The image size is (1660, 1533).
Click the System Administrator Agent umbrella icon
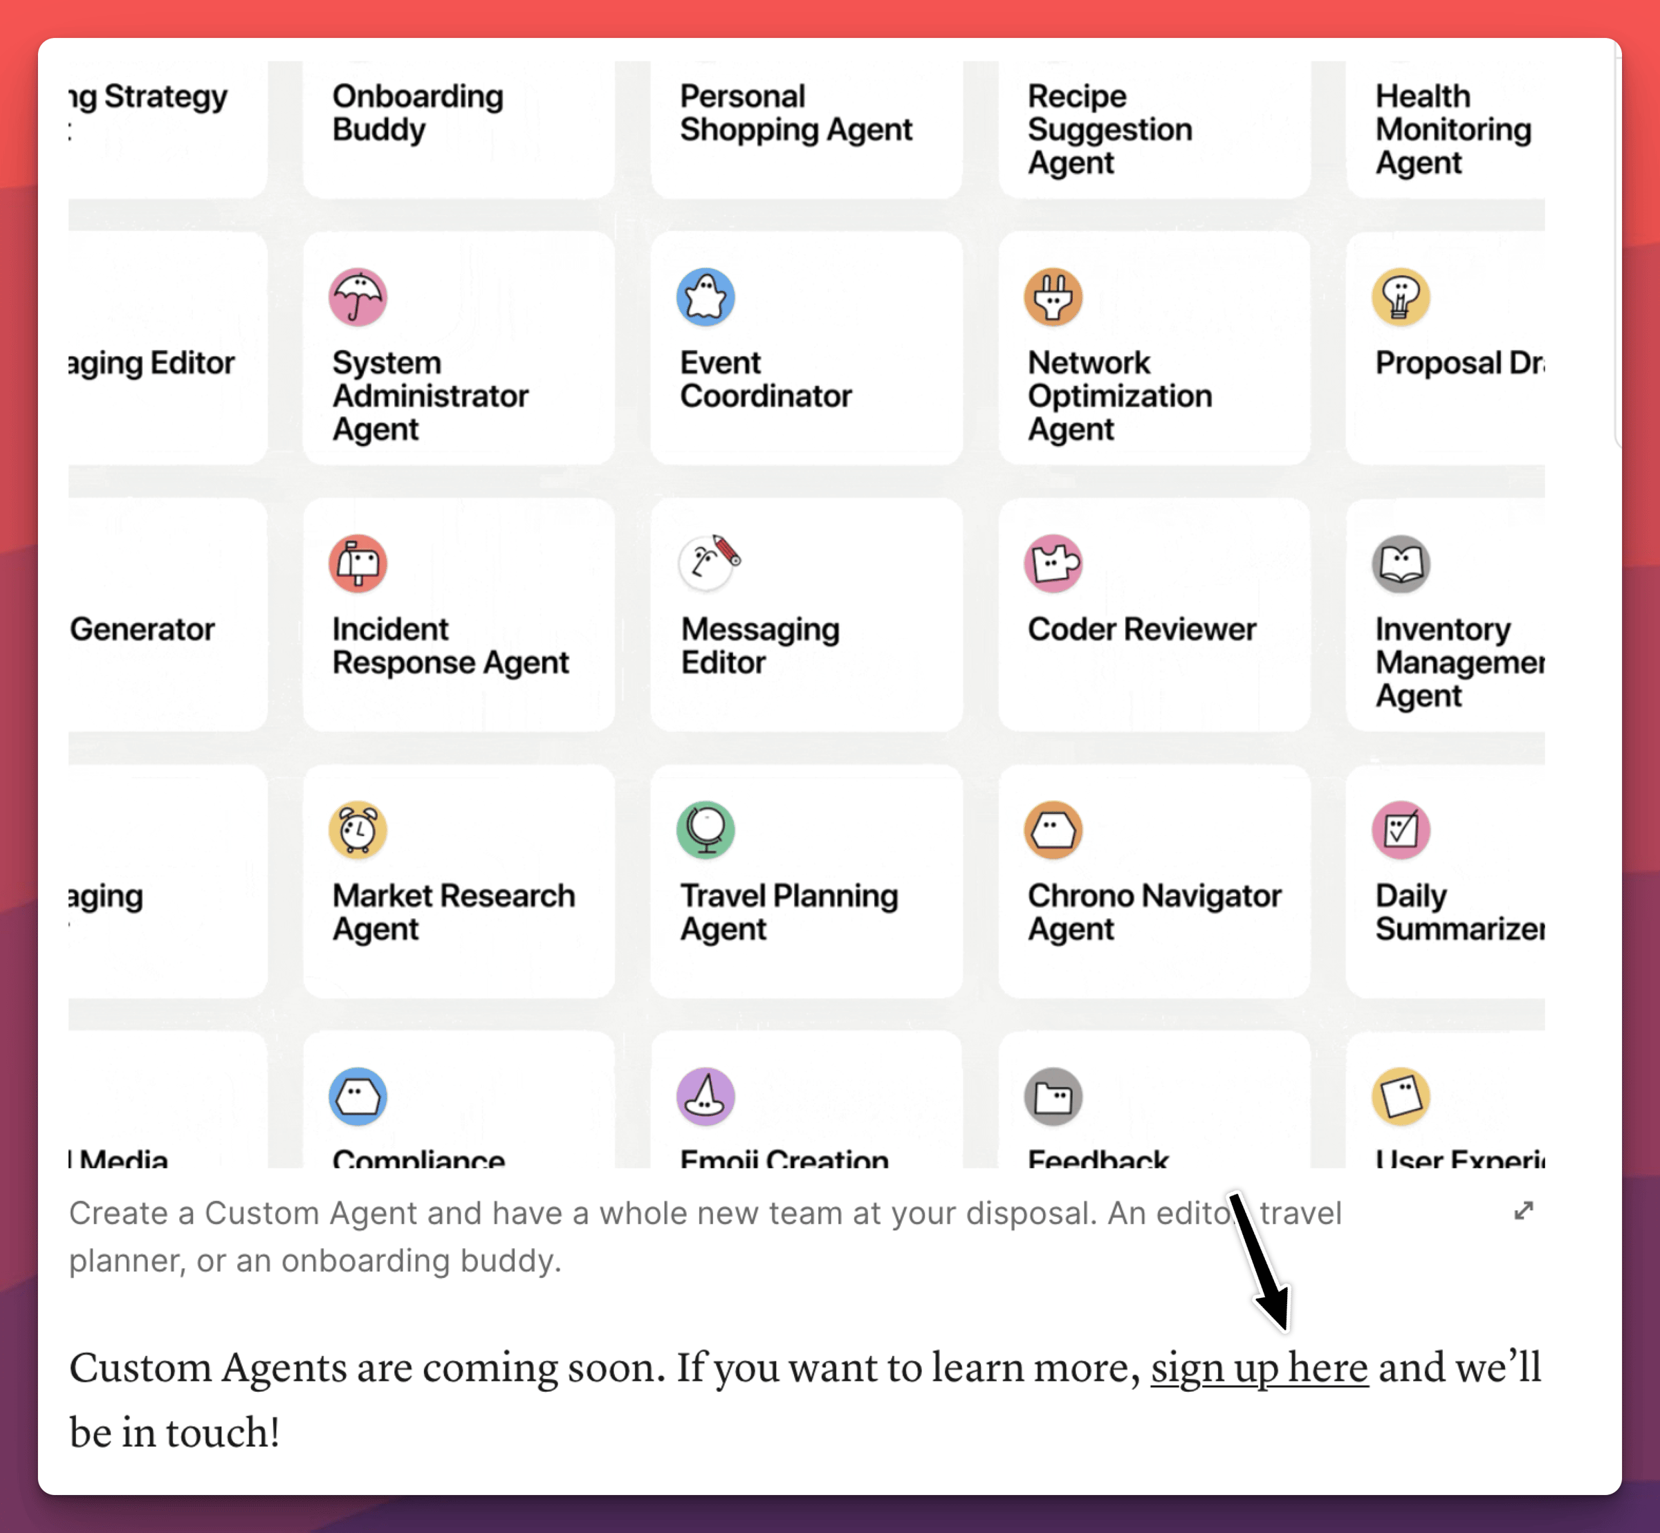click(358, 297)
